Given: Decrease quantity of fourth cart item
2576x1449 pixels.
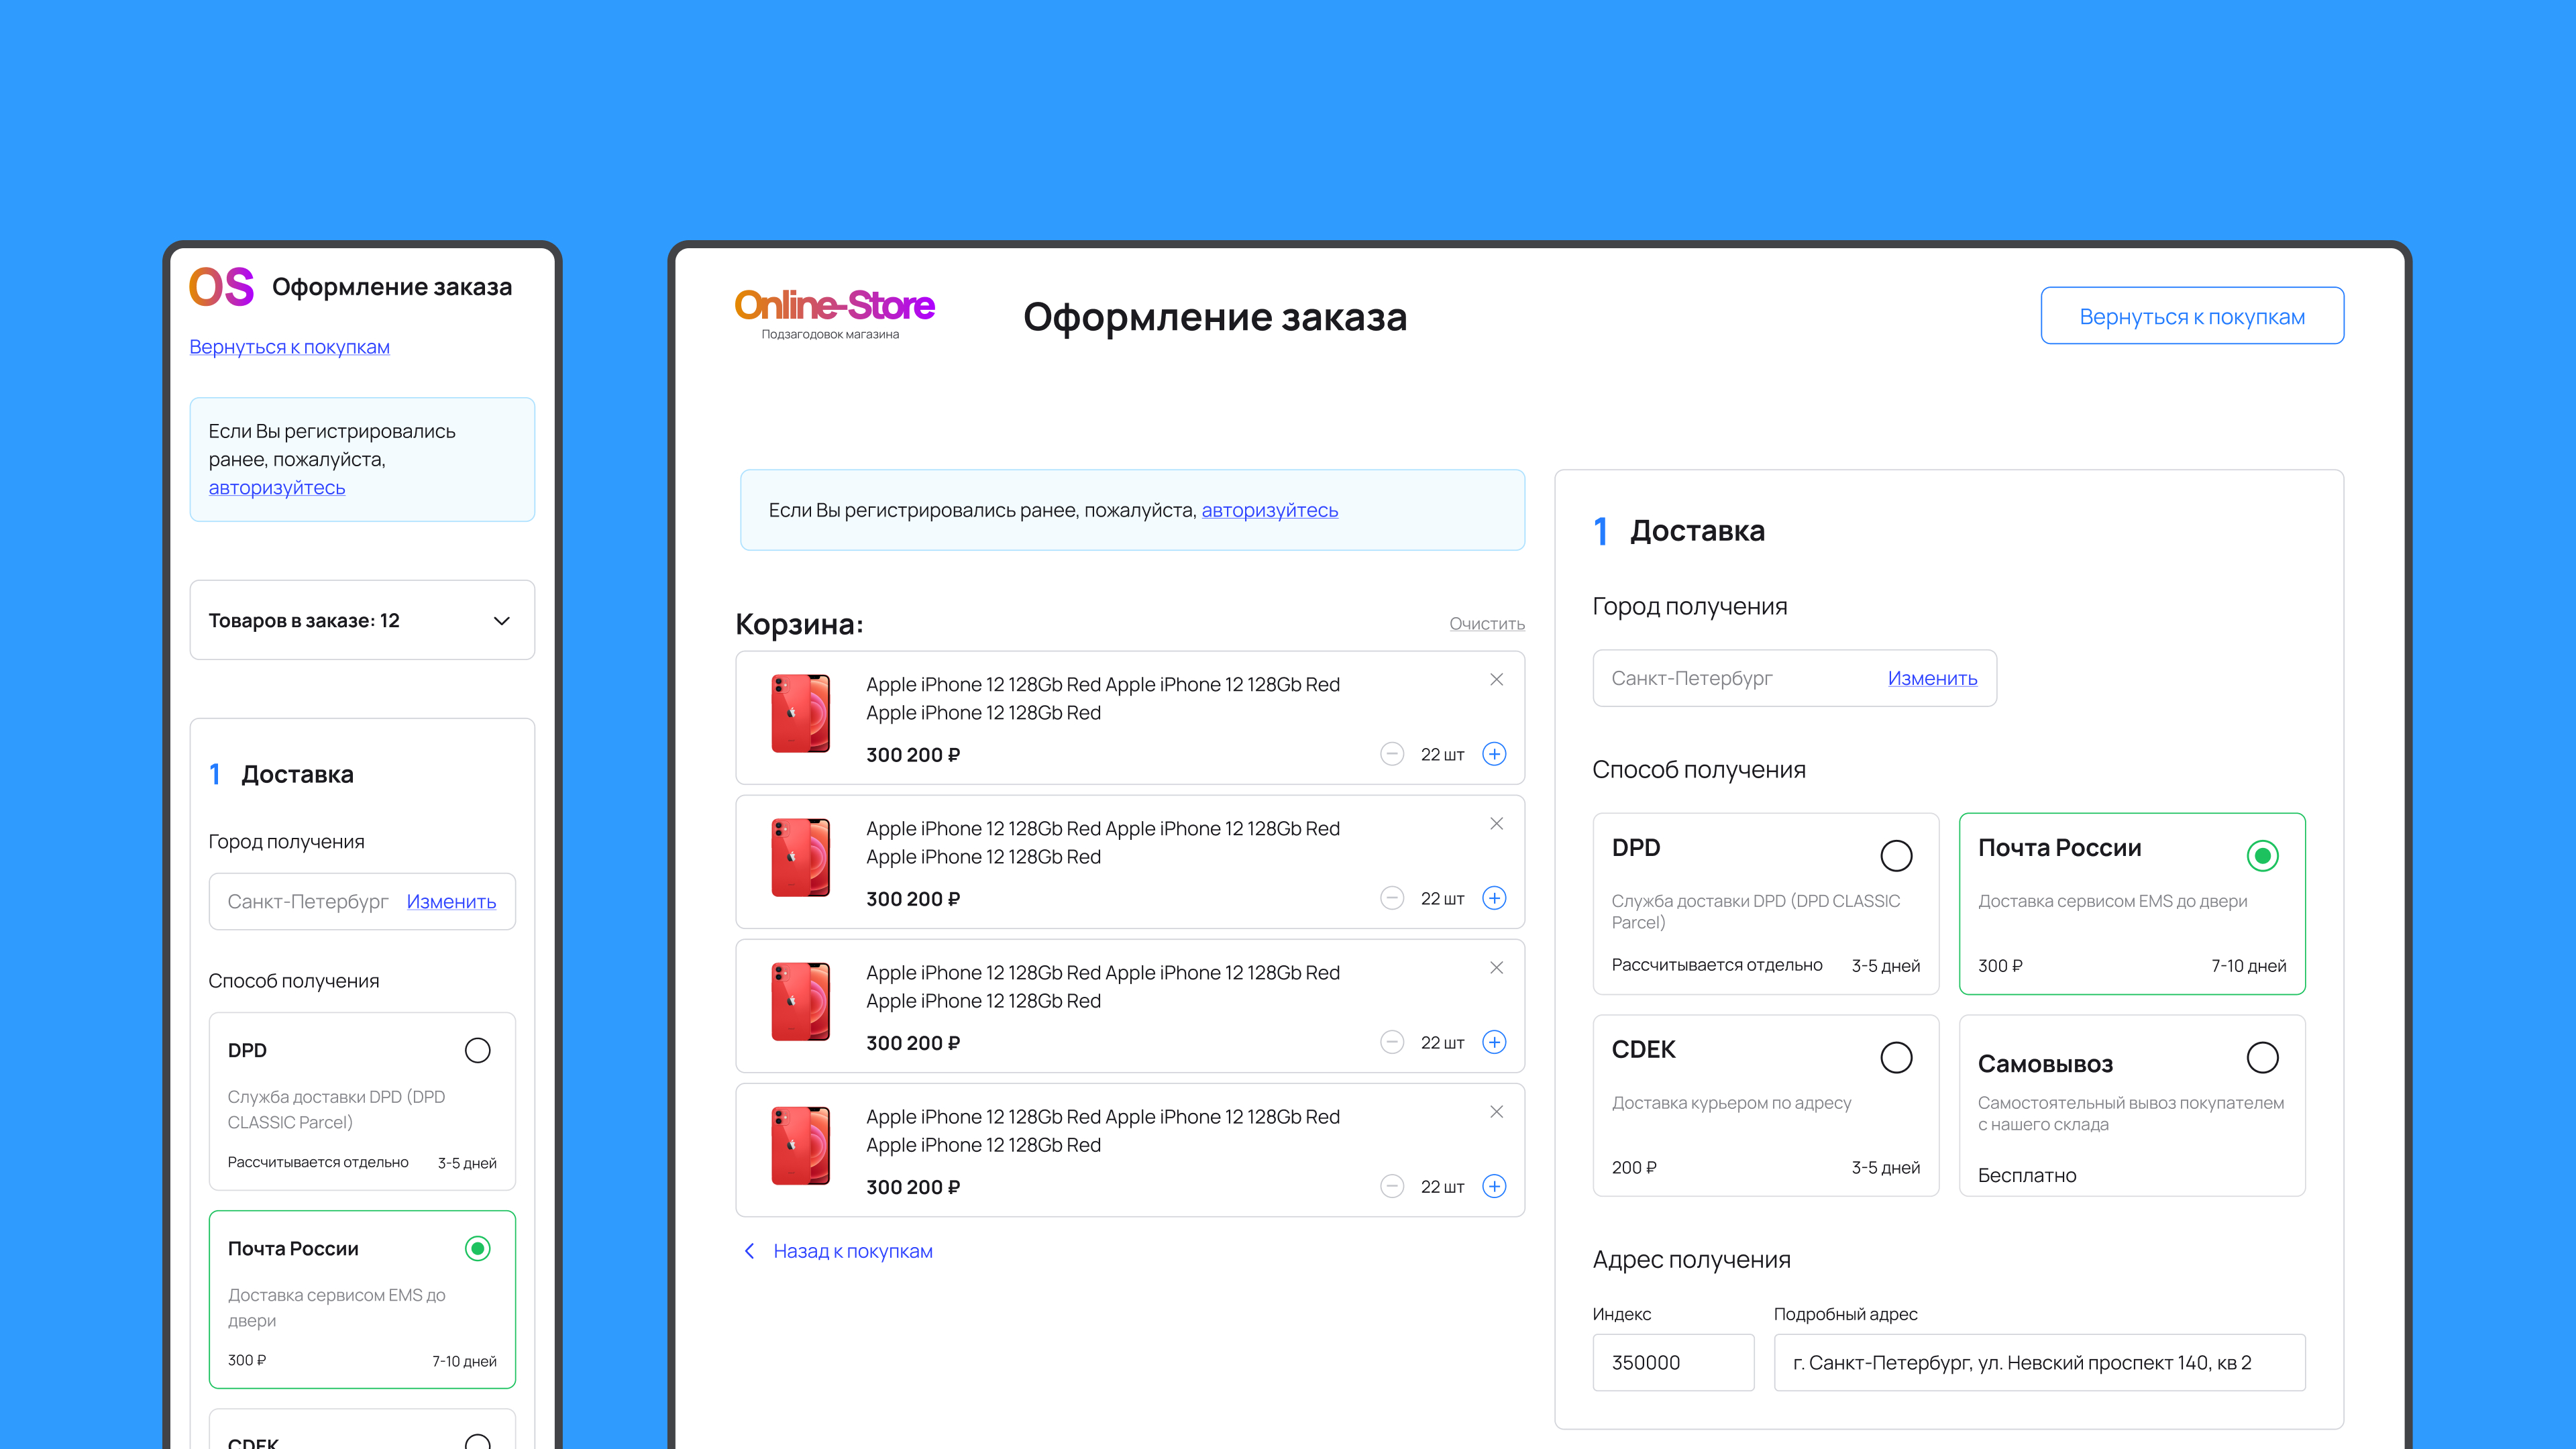Looking at the screenshot, I should pos(1392,1186).
